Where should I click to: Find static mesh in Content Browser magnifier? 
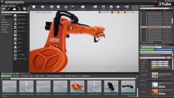pyautogui.click(x=162, y=76)
